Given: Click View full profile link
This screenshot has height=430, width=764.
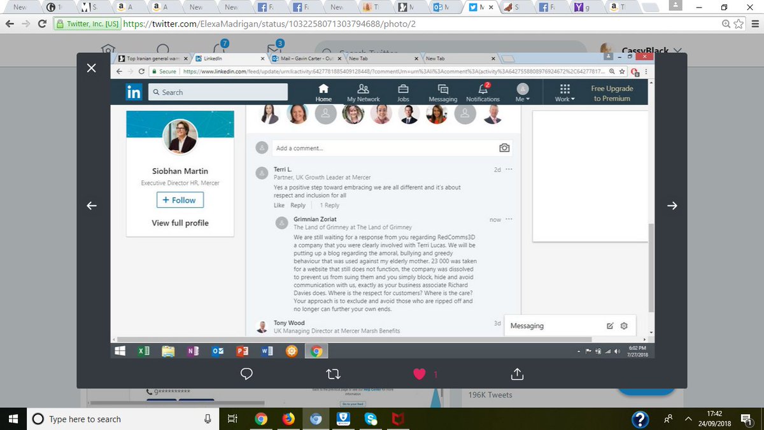Looking at the screenshot, I should point(180,223).
